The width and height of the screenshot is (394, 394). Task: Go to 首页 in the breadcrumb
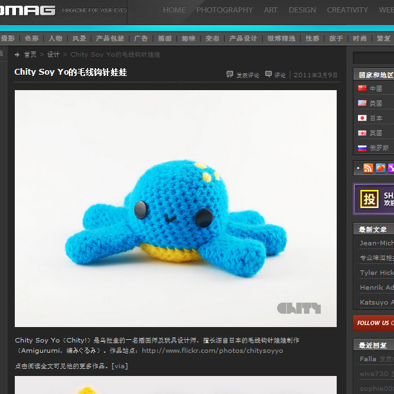pos(30,55)
